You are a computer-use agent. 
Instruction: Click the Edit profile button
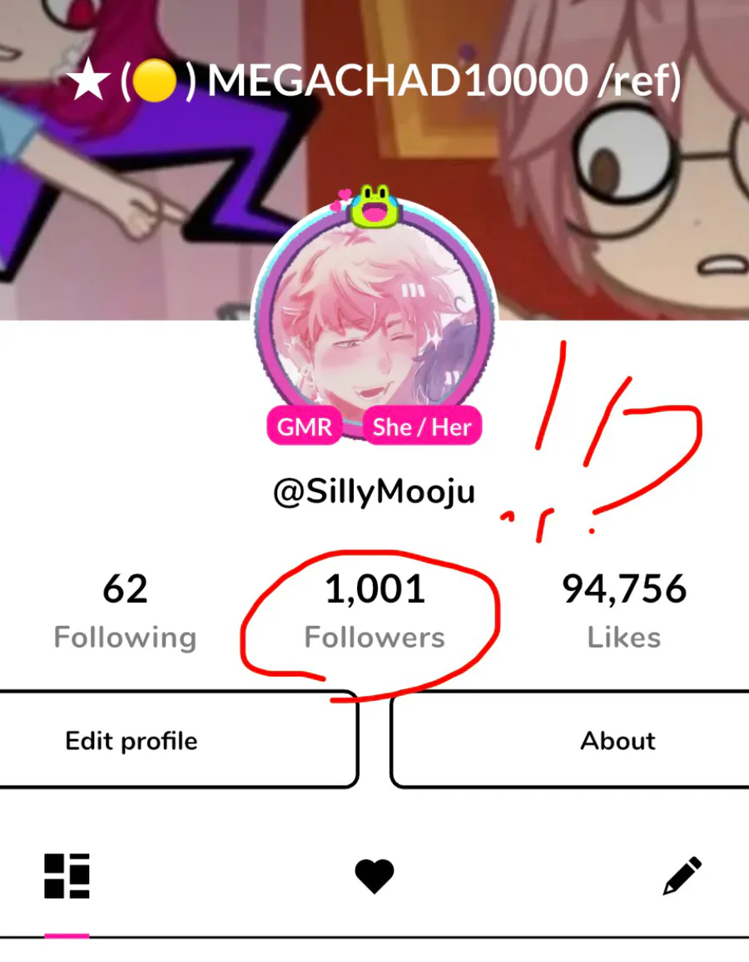click(178, 740)
